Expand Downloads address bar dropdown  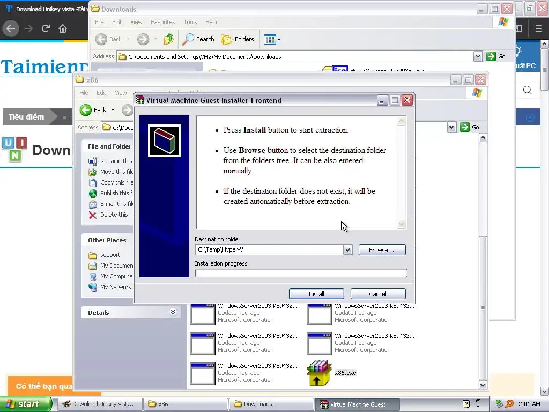point(478,56)
